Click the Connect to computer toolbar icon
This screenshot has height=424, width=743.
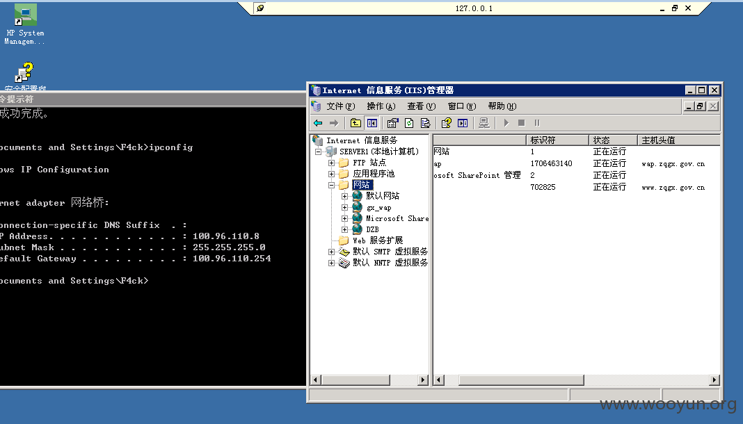tap(484, 123)
